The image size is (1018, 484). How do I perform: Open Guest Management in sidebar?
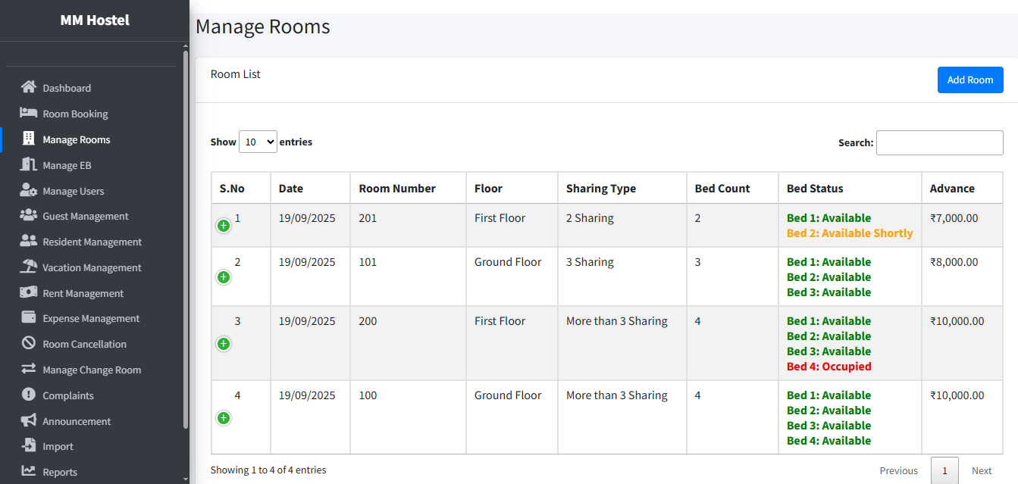[85, 216]
